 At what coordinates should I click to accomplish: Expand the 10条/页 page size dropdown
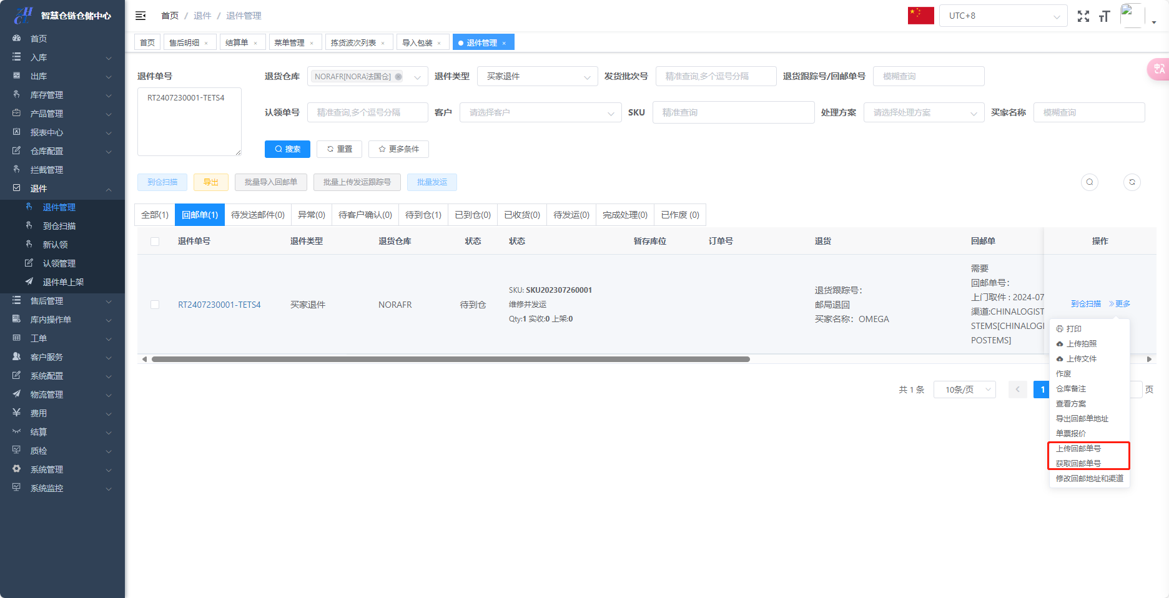click(964, 390)
